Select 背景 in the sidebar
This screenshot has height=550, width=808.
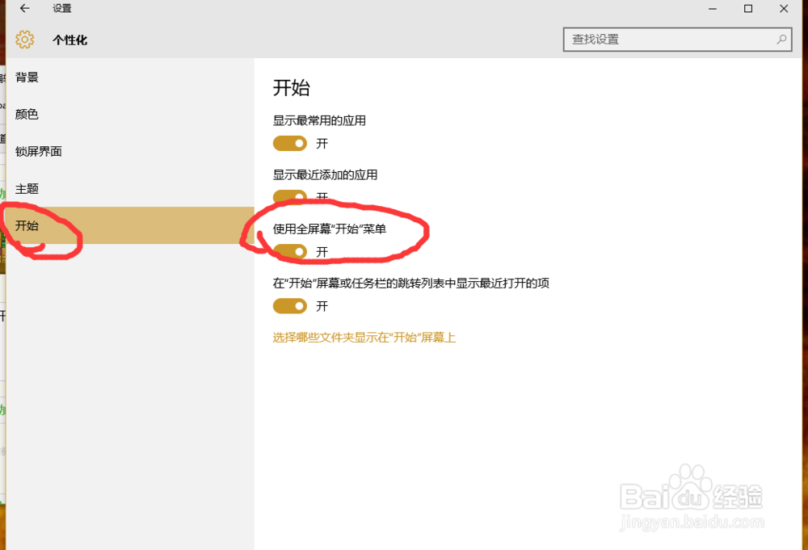[27, 77]
